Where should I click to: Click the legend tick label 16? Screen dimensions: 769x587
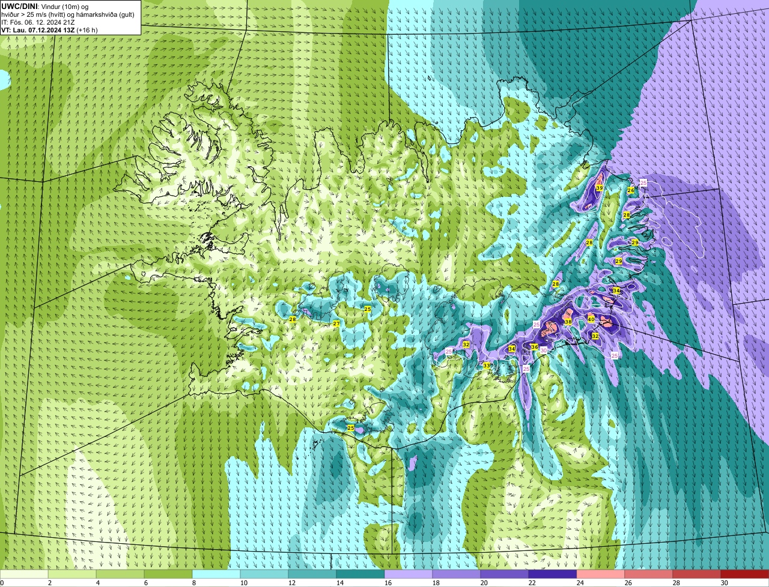[388, 583]
